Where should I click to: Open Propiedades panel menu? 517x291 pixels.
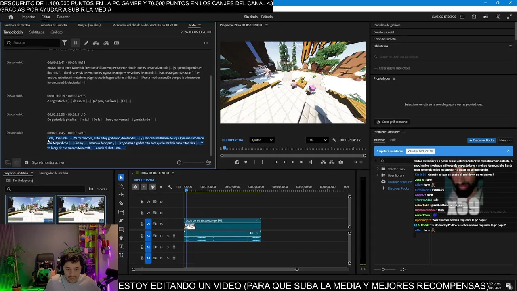(393, 78)
